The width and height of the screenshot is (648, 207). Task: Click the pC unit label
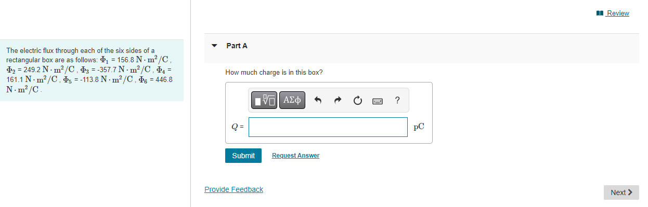tap(419, 127)
